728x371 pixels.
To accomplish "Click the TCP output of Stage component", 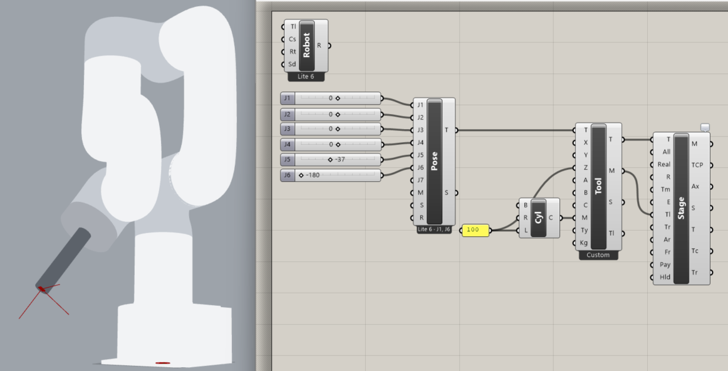I will 697,165.
